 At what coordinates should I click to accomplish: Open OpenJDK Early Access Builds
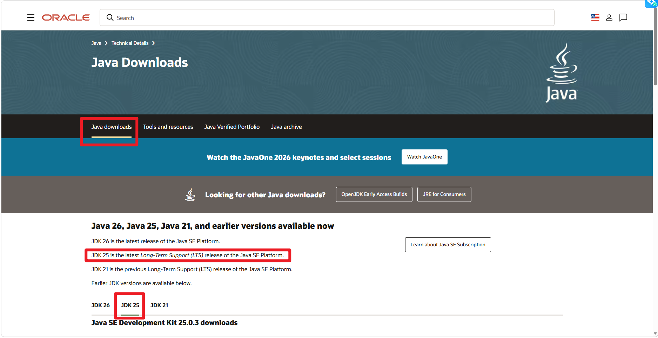[374, 194]
